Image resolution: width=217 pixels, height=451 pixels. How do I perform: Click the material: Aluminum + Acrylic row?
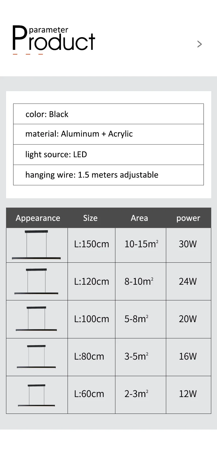[108, 134]
